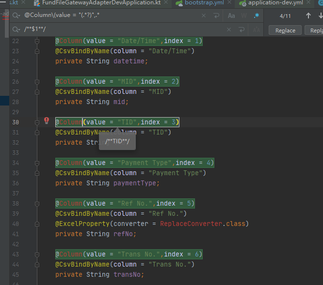Collapse fold marker on line 23
Viewport: 323px width, 285px height.
(37, 51)
